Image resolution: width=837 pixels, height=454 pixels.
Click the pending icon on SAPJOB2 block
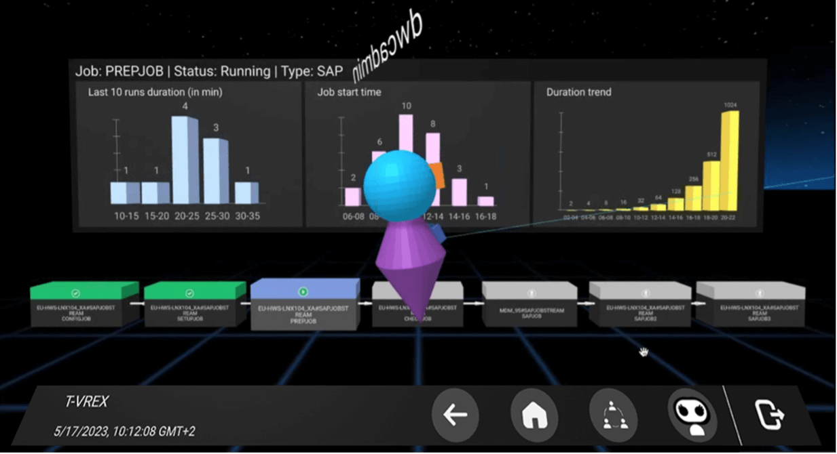point(640,293)
